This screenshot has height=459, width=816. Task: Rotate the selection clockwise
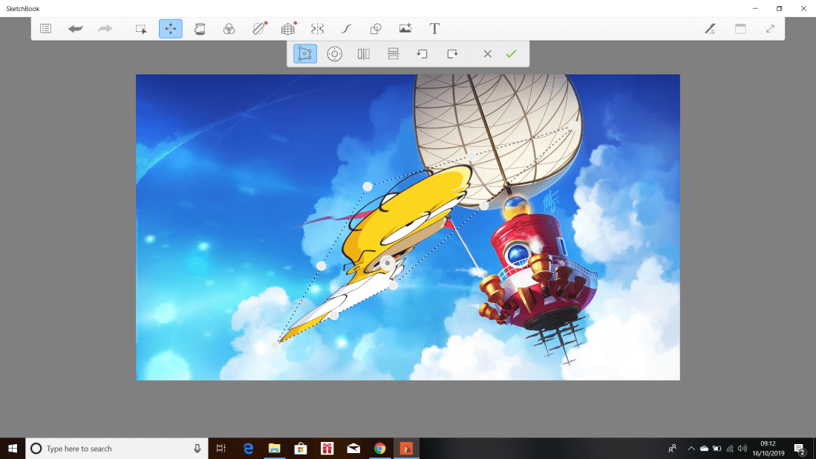coord(451,53)
